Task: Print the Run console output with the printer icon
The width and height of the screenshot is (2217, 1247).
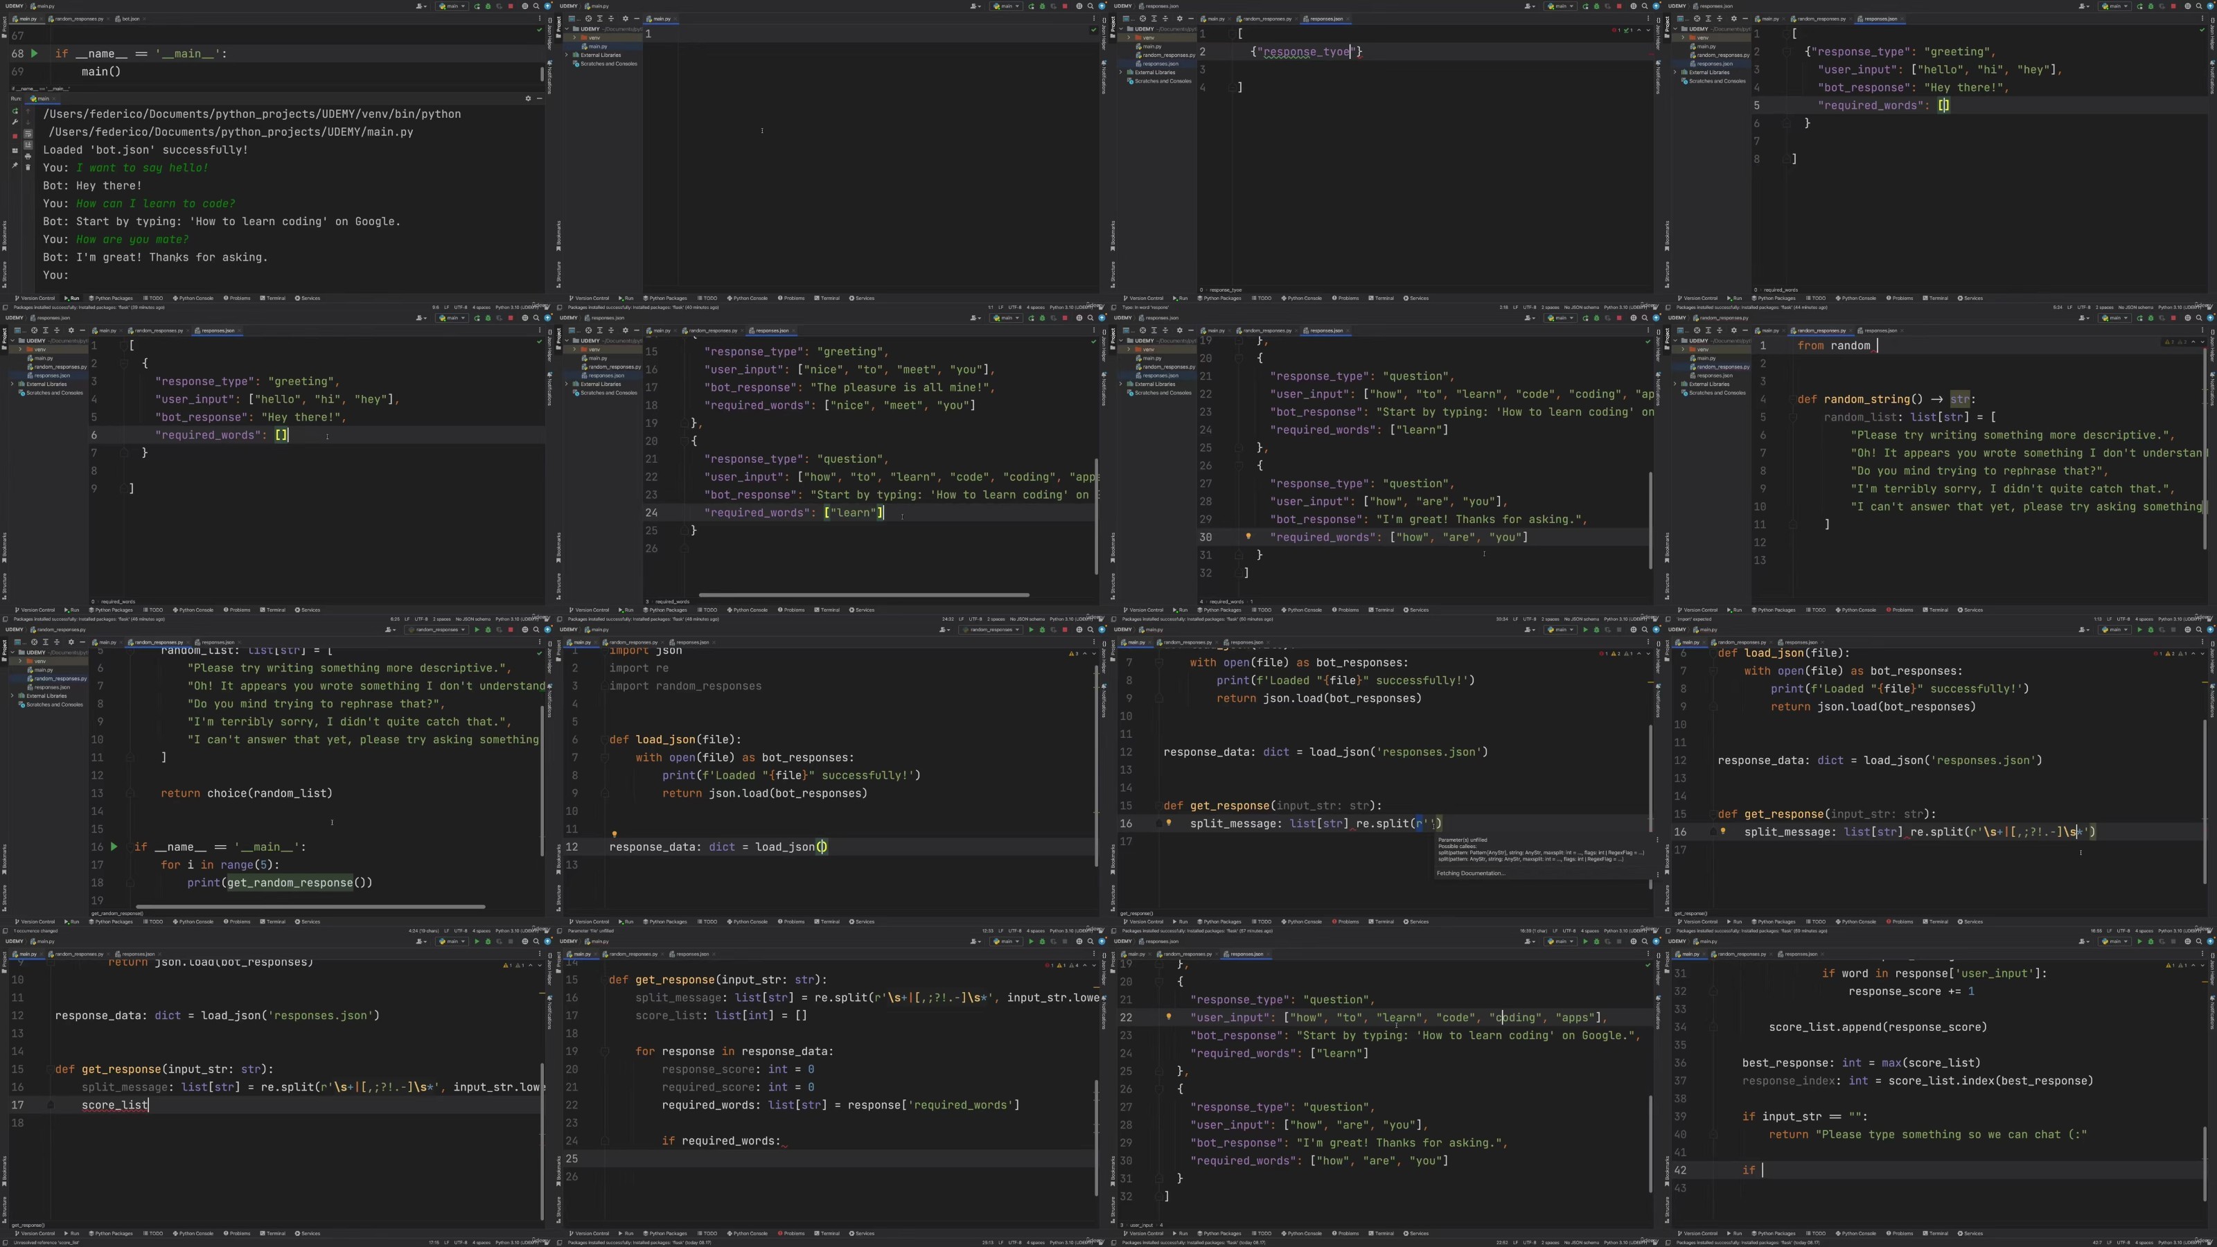Action: tap(28, 157)
